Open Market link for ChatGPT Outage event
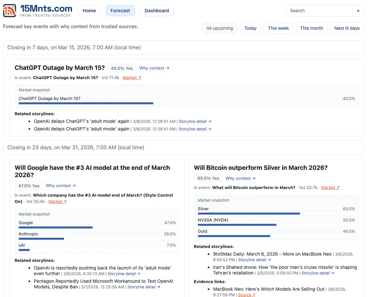 (x=132, y=78)
